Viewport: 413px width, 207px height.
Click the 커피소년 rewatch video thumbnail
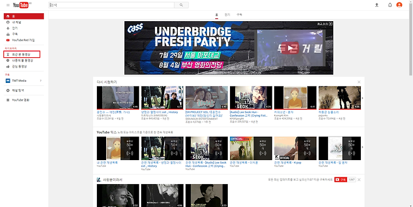(295, 98)
